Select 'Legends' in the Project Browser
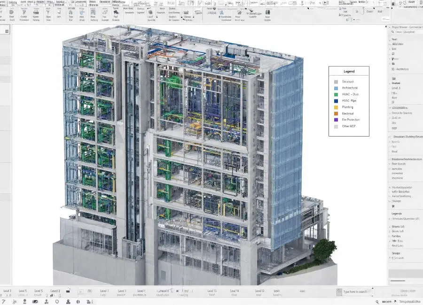Image resolution: width=423 pixels, height=305 pixels. [397, 213]
